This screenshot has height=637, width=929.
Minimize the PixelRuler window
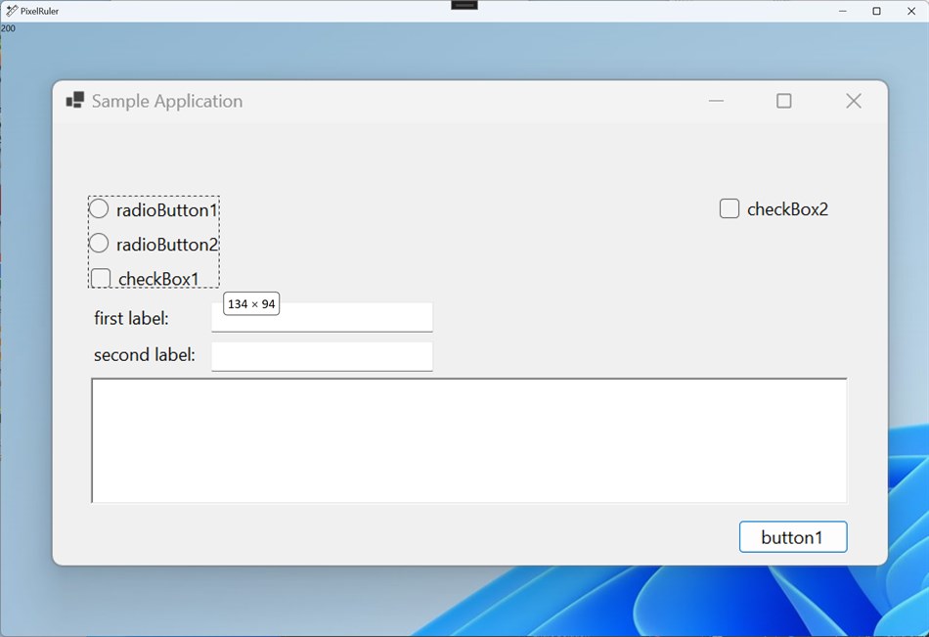[x=843, y=11]
